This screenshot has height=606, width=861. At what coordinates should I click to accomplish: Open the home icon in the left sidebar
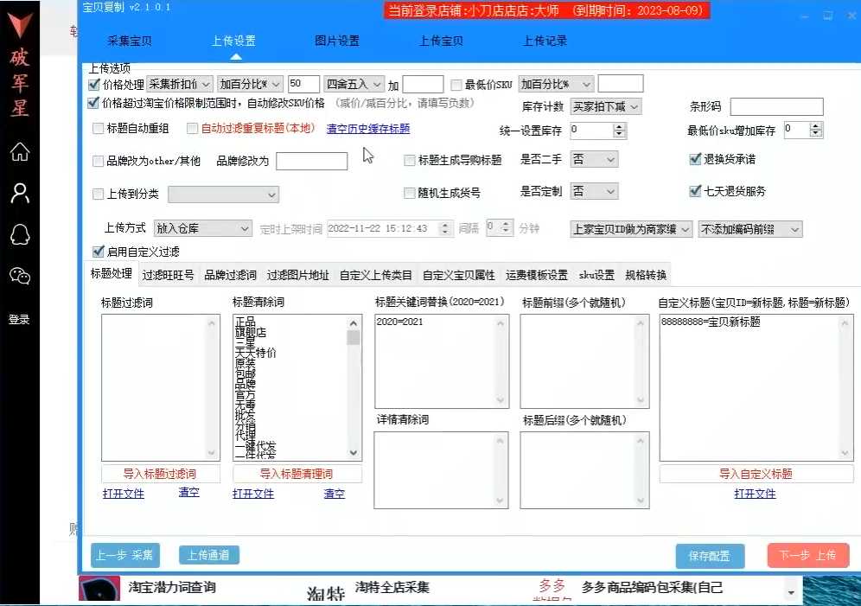pyautogui.click(x=20, y=151)
